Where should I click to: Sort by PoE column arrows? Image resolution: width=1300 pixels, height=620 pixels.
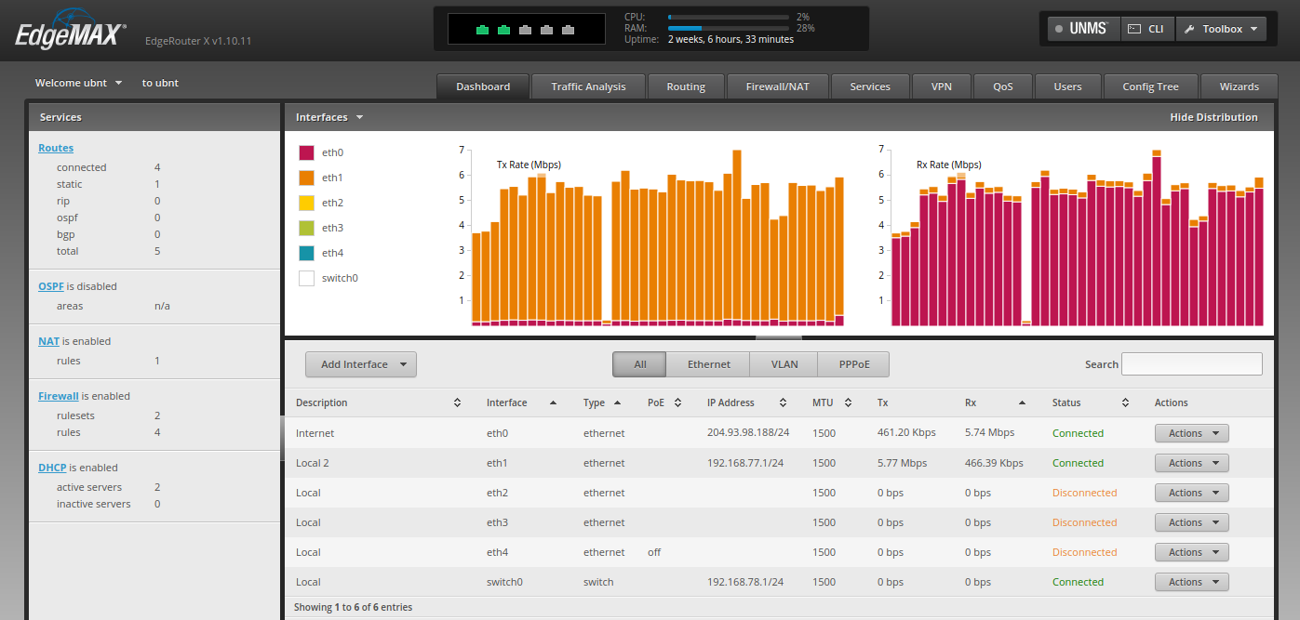(x=677, y=402)
